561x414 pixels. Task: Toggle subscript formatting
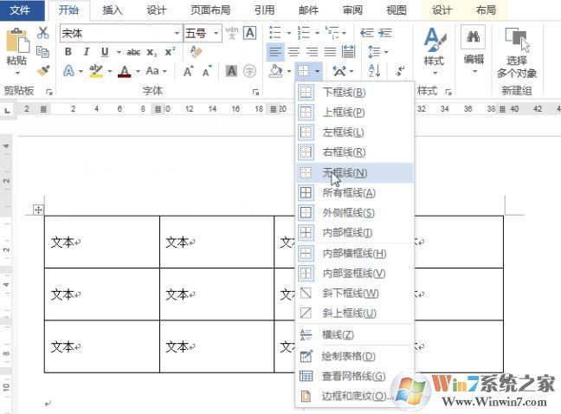tap(152, 53)
